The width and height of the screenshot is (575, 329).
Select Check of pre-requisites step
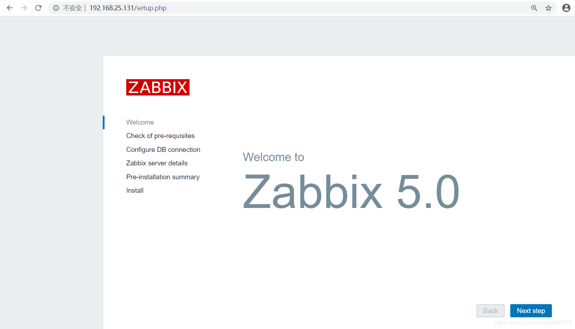coord(160,136)
